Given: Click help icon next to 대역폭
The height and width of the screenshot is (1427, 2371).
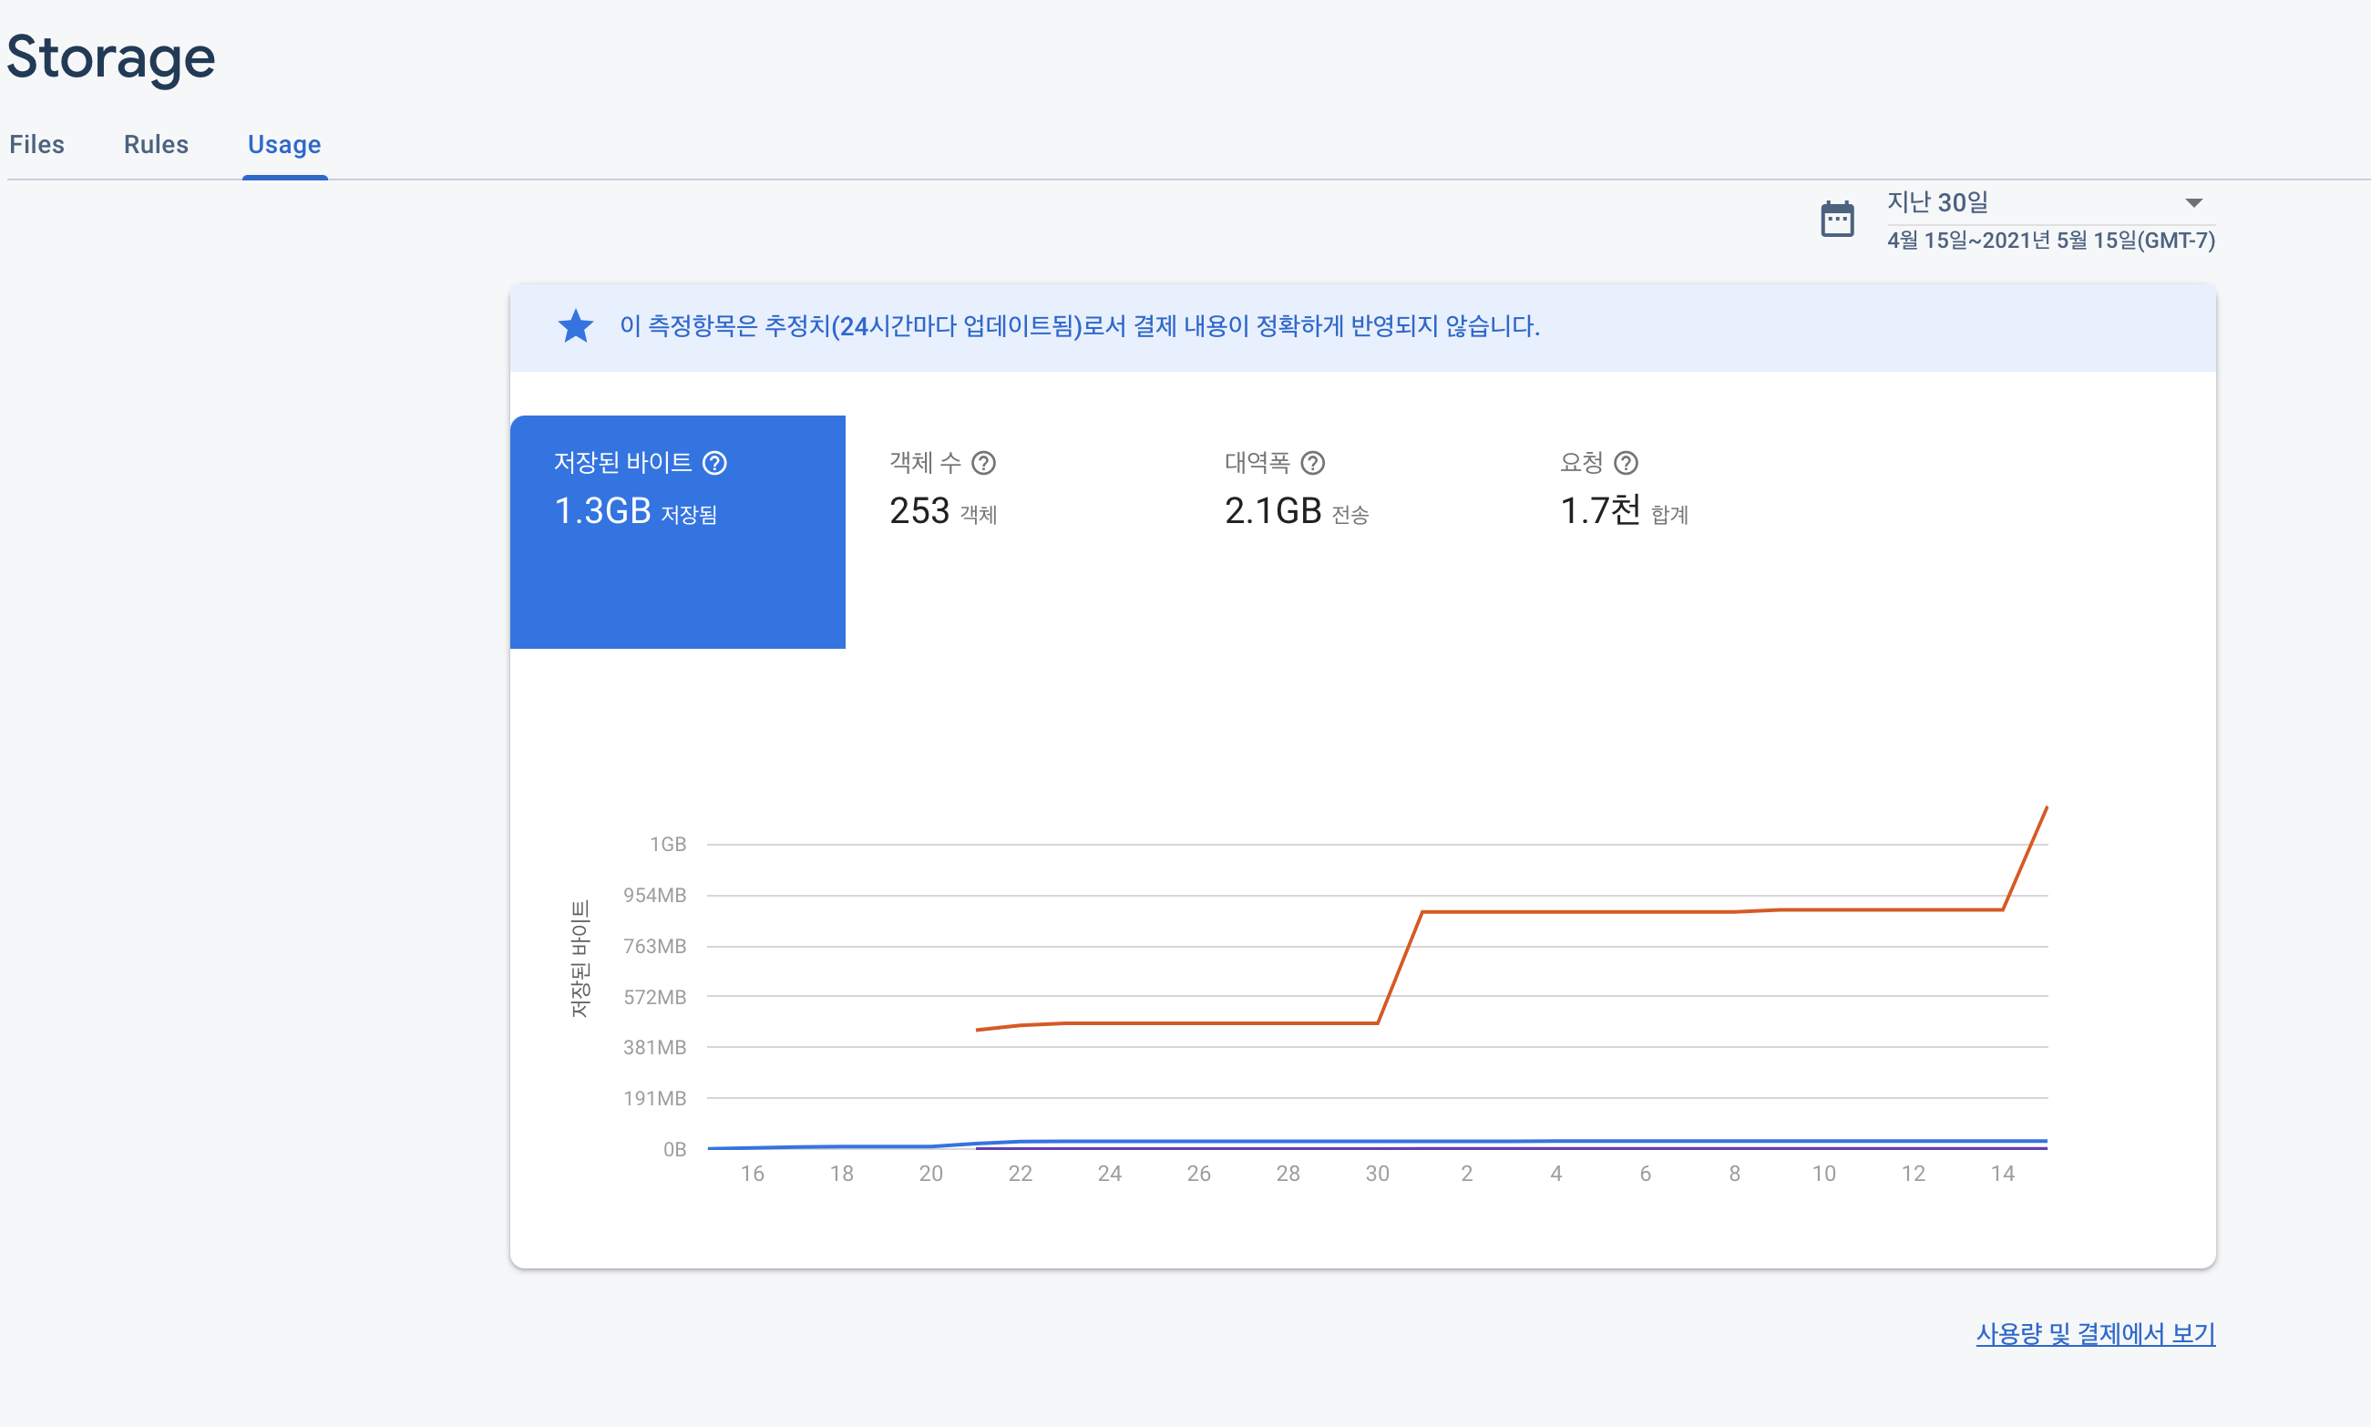Looking at the screenshot, I should 1312,463.
